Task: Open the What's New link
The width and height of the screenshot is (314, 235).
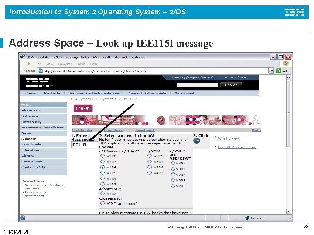Action: [229, 138]
